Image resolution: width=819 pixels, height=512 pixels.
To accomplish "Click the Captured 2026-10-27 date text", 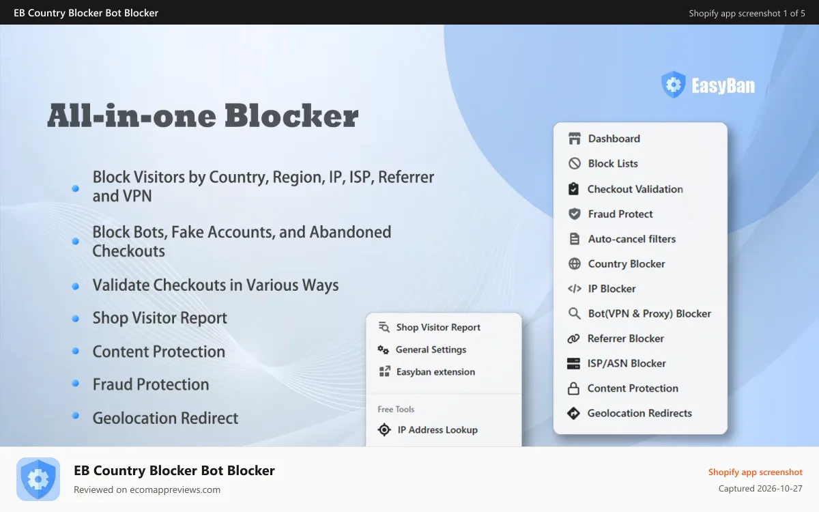I will coord(760,489).
